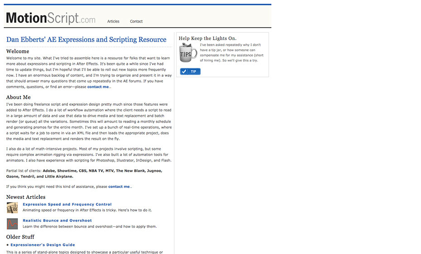
Task: Click the 'Partial list of clients' text
Action: click(24, 171)
